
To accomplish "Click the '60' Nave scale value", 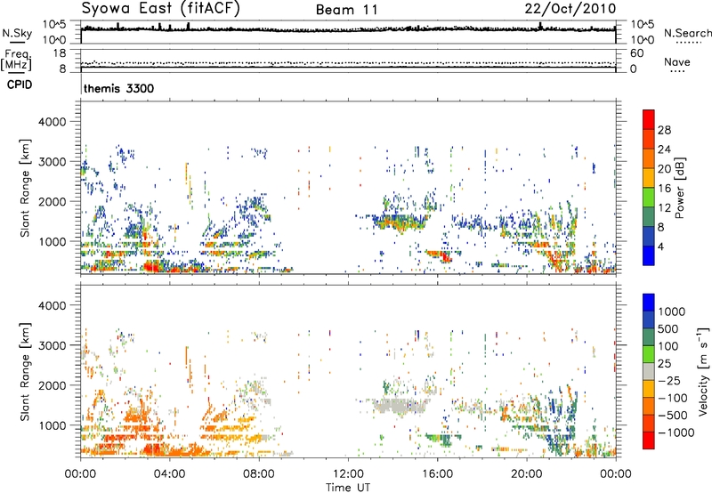I will coord(636,53).
